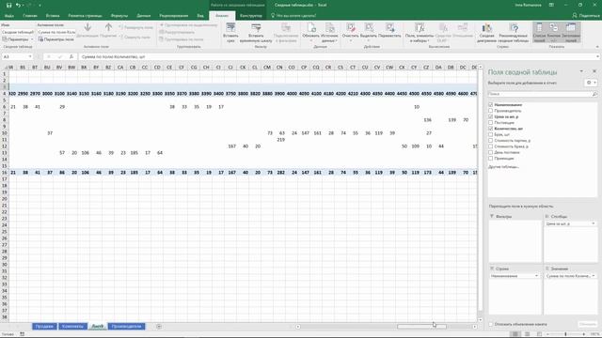
Task: Click the zoom slider in status bar
Action: pyautogui.click(x=565, y=334)
